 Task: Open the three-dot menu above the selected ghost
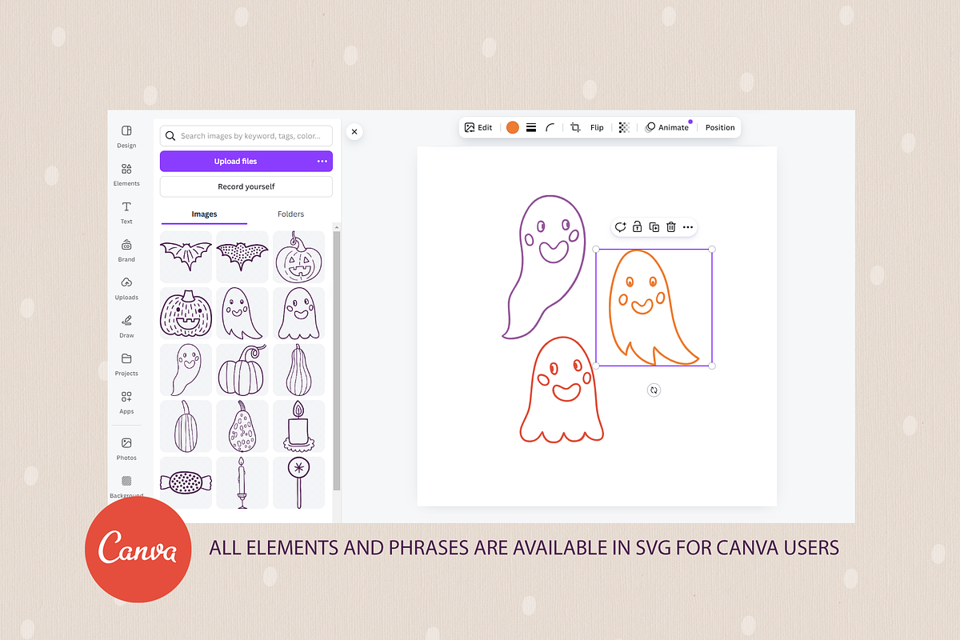688,227
